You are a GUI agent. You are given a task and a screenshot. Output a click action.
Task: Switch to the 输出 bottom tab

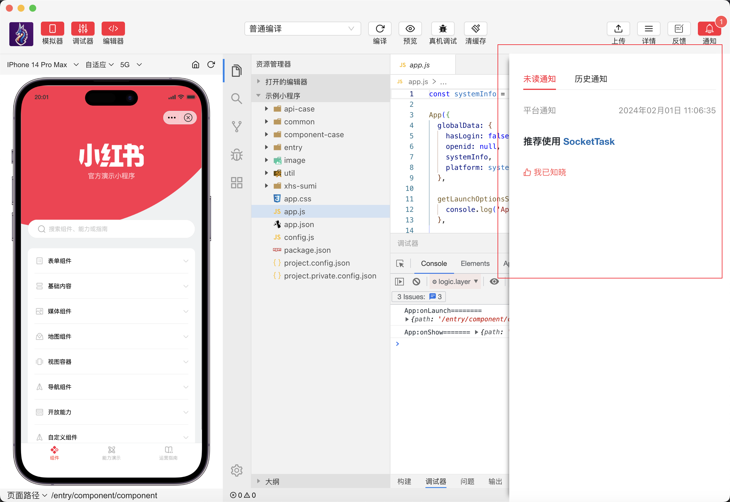(x=495, y=482)
